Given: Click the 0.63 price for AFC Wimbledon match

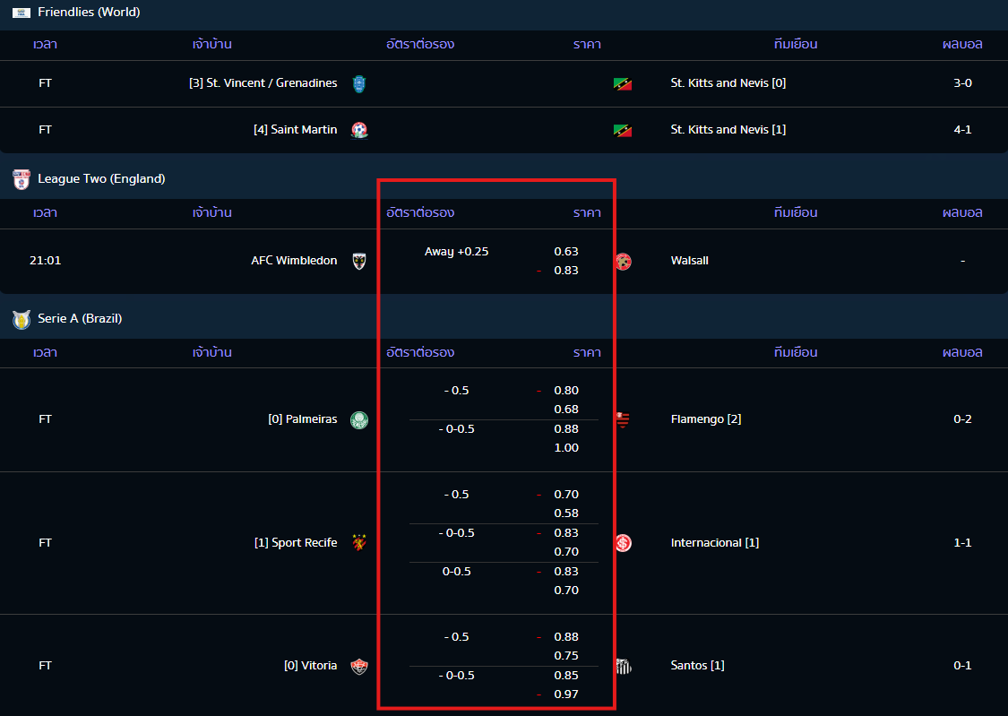Looking at the screenshot, I should 566,251.
